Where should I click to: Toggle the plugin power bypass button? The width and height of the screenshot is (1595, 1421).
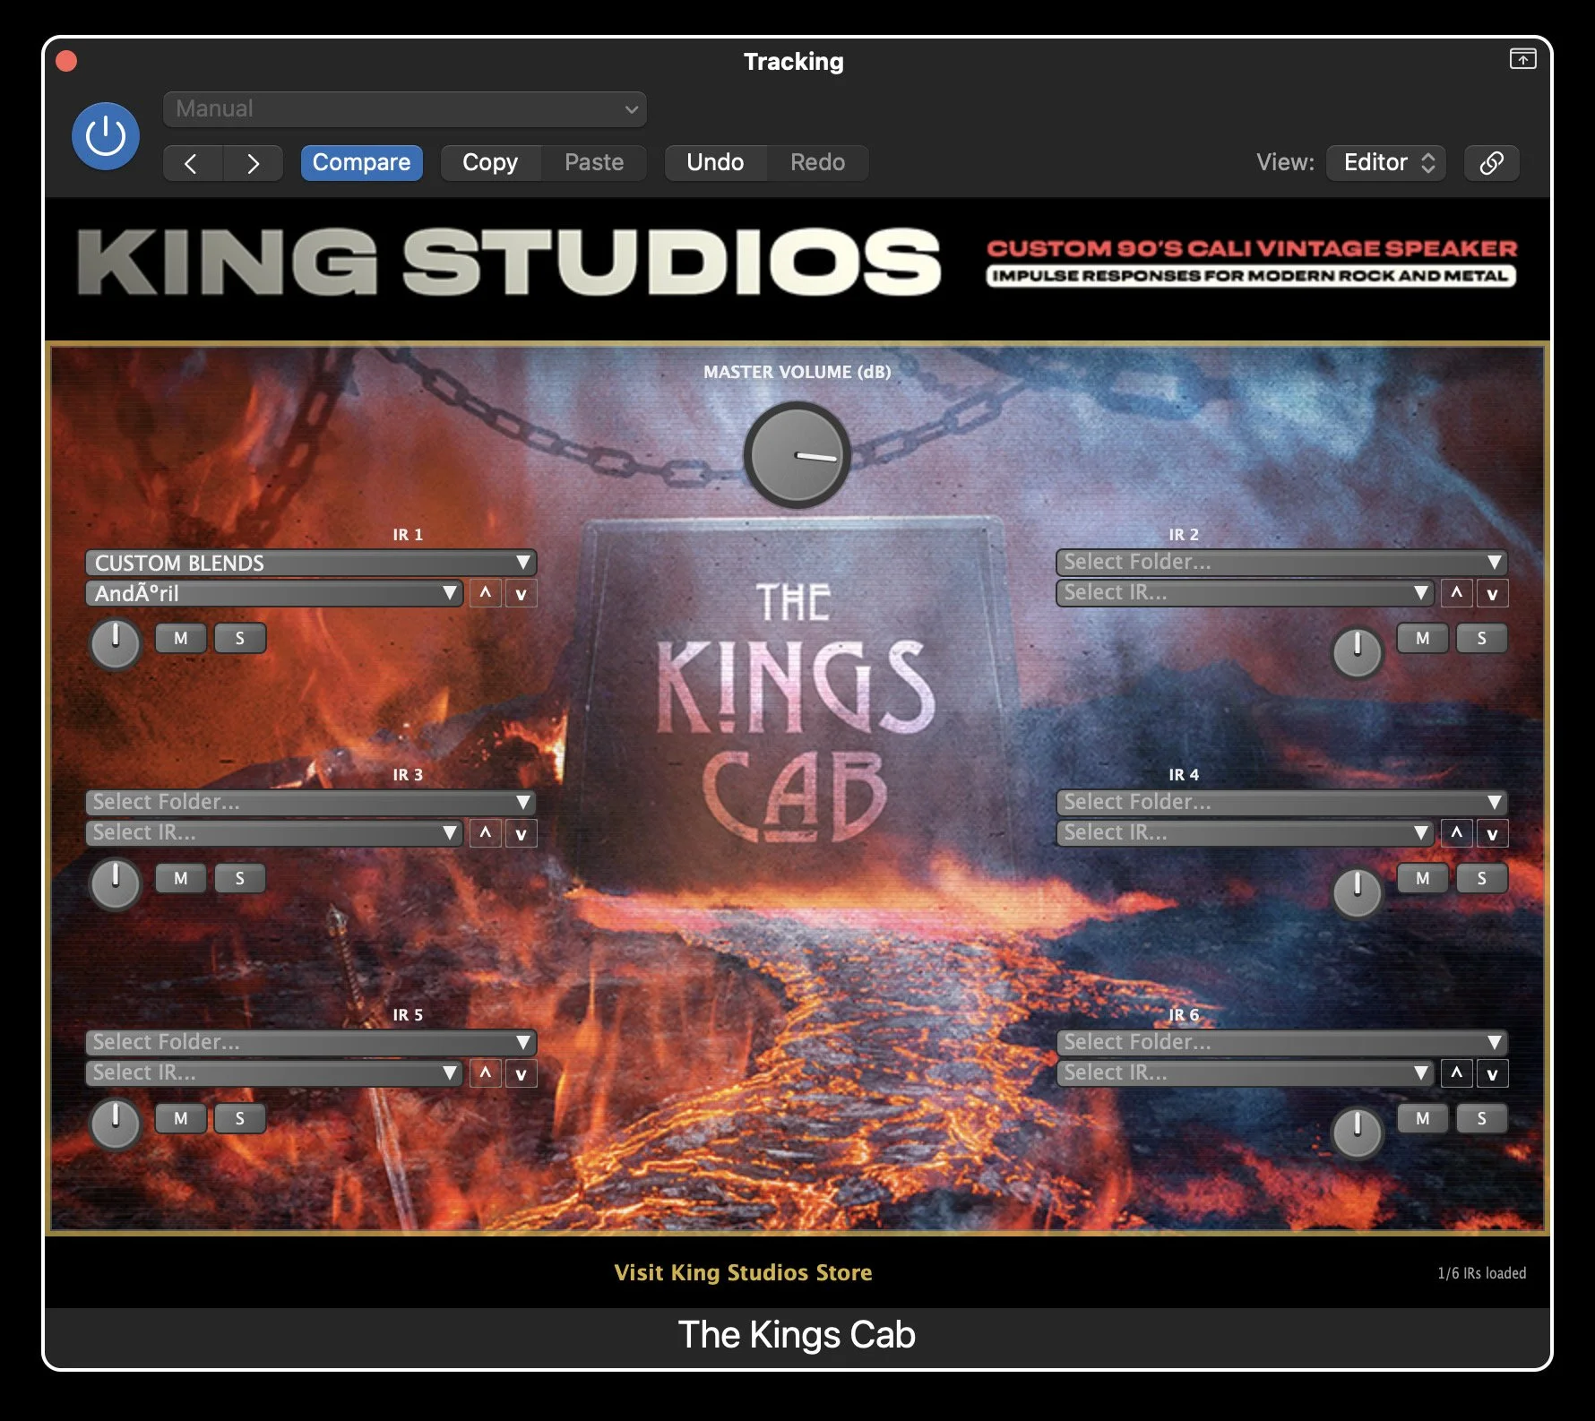coord(106,136)
